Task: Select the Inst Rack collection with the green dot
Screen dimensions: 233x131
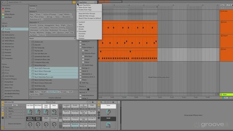Action: click(7, 17)
